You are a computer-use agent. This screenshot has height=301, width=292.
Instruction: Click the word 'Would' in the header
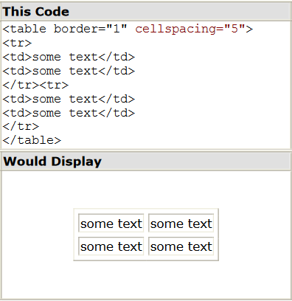tap(25, 162)
